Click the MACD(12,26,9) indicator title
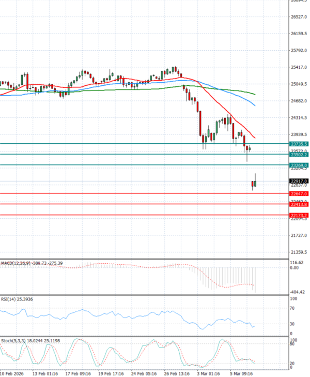Viewport: 310px width, 377px height. tap(16, 263)
